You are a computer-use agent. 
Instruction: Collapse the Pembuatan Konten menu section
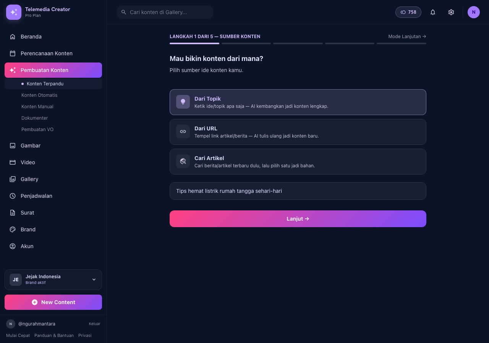(x=53, y=70)
